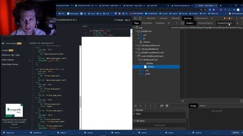Open the contentScript.js editor tab
Viewport: 243px width, 136px height.
tap(205, 23)
